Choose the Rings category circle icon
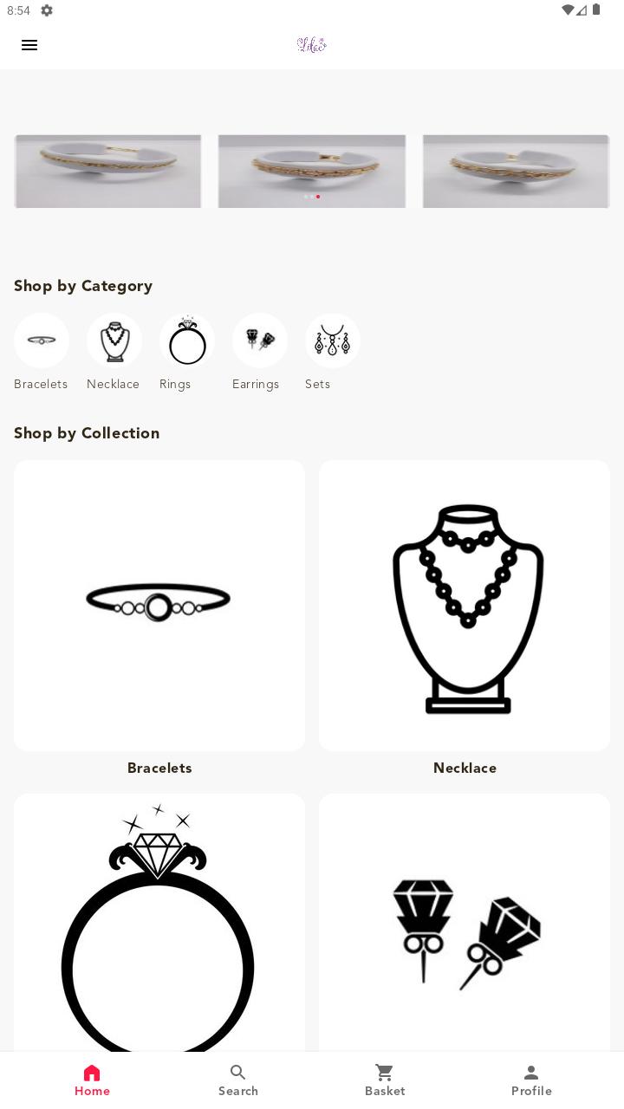This screenshot has height=1109, width=624. pyautogui.click(x=187, y=340)
